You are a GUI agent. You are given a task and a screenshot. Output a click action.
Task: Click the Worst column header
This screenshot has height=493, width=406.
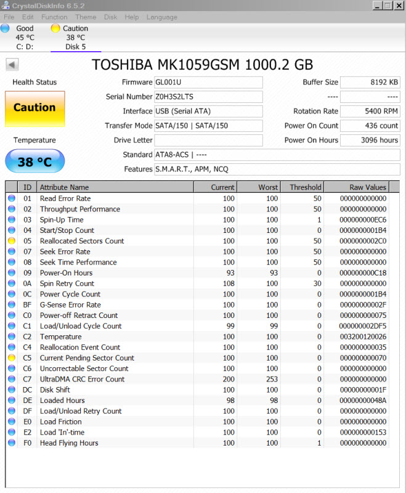click(259, 187)
